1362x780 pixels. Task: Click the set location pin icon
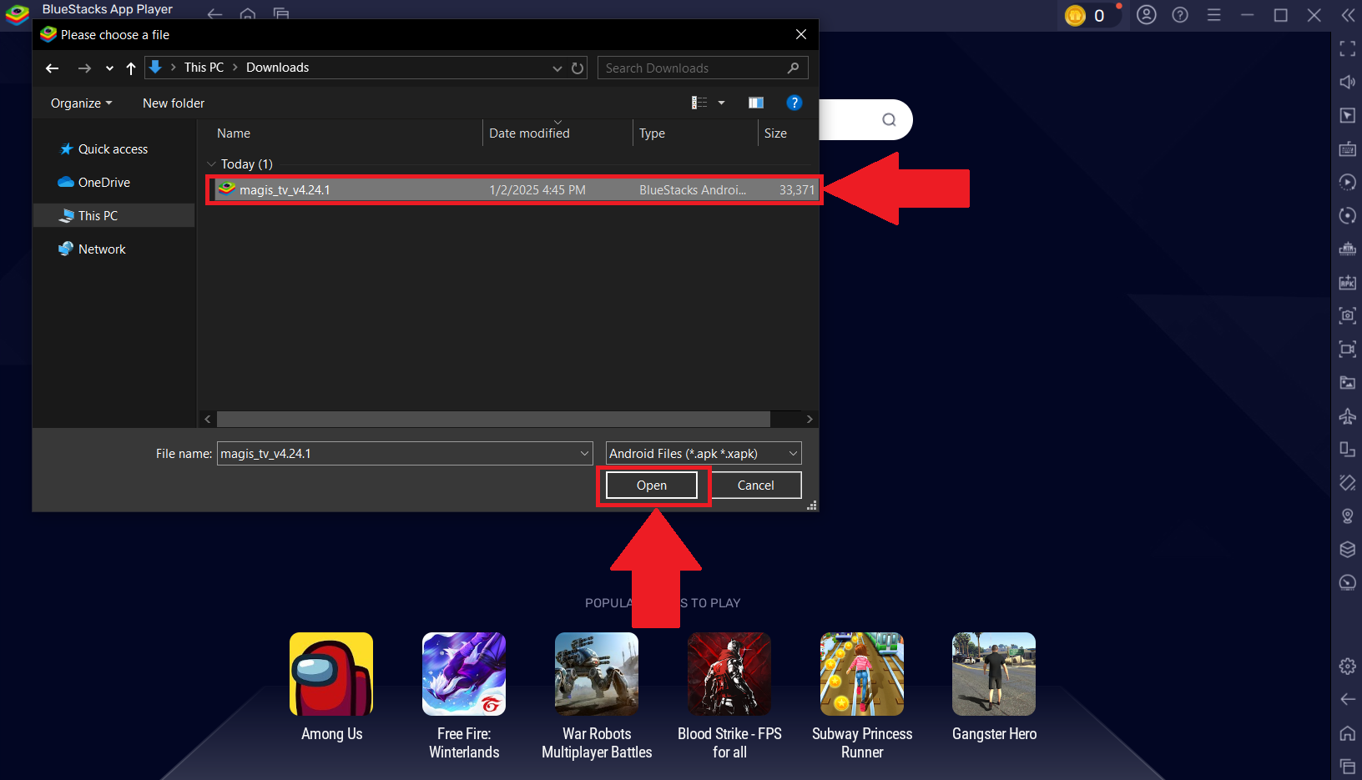pos(1347,516)
